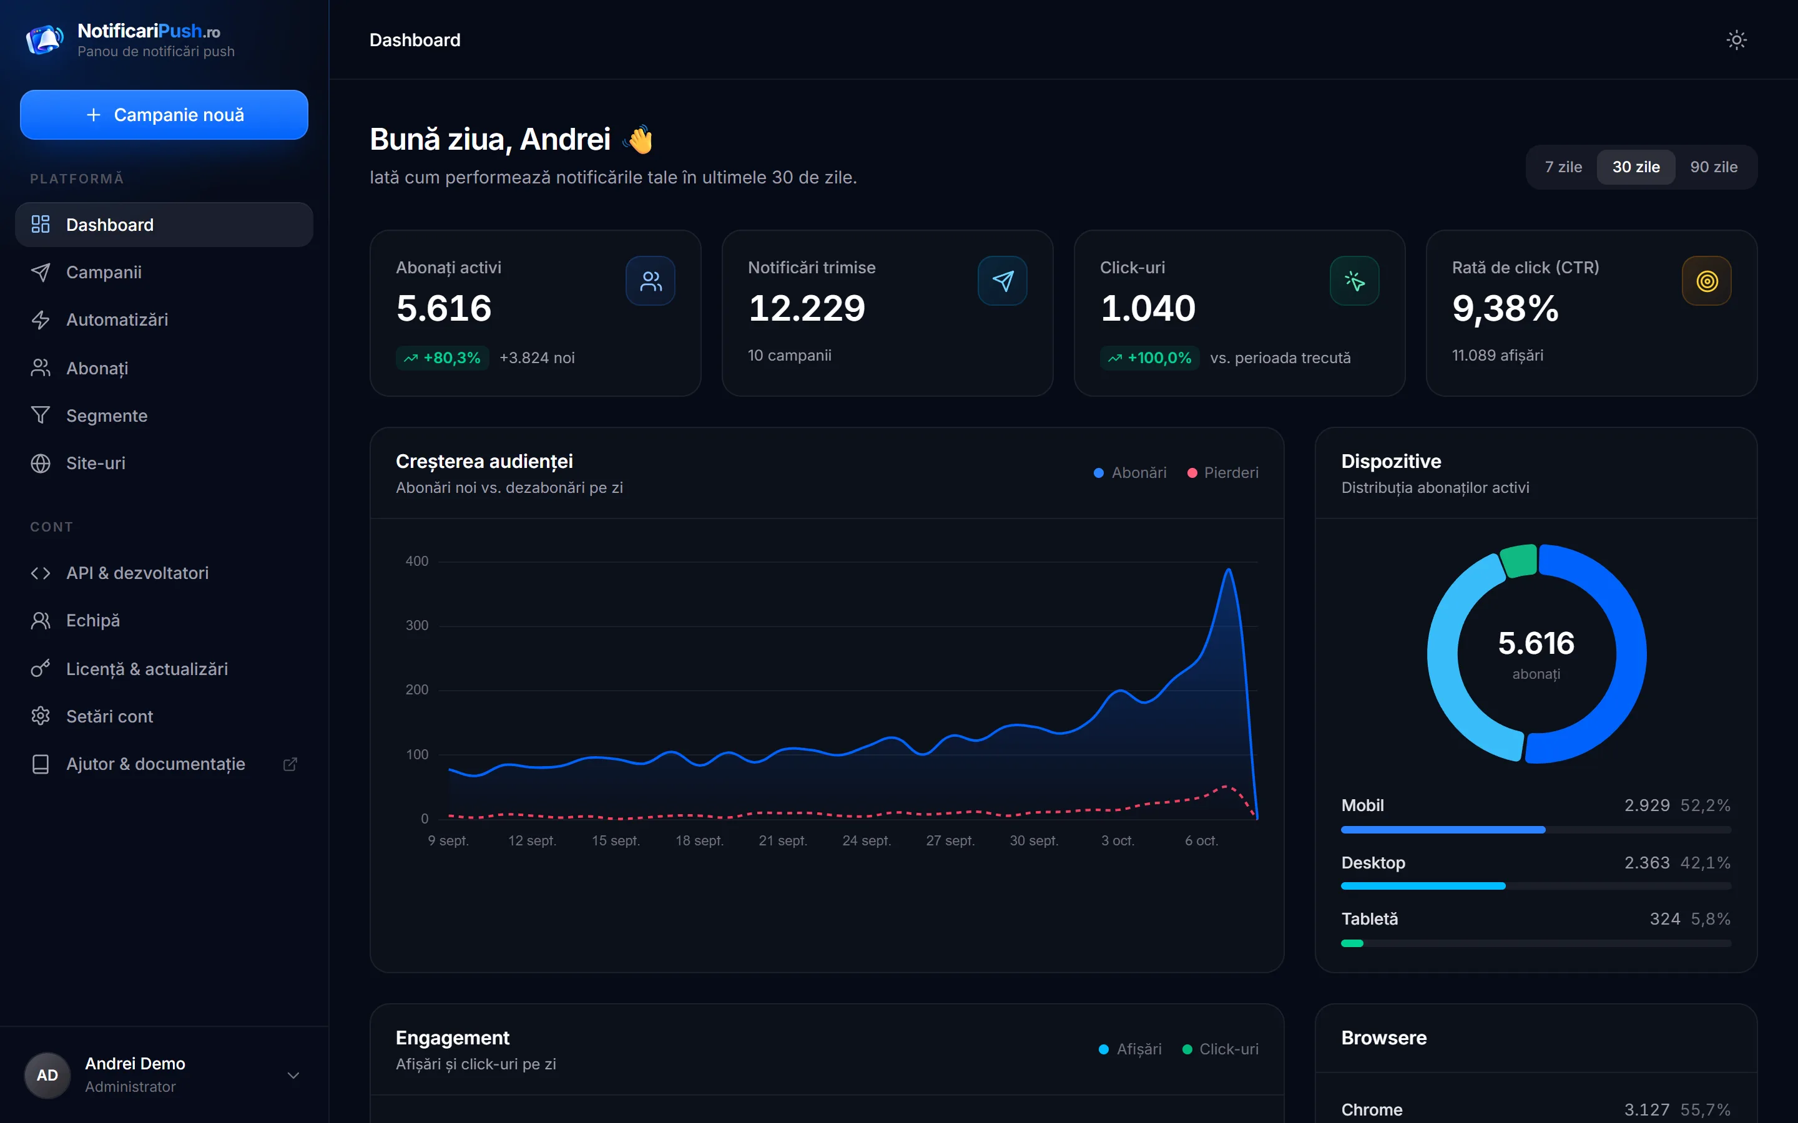This screenshot has height=1123, width=1798.
Task: Click the Mobil progress bar
Action: tap(1536, 830)
